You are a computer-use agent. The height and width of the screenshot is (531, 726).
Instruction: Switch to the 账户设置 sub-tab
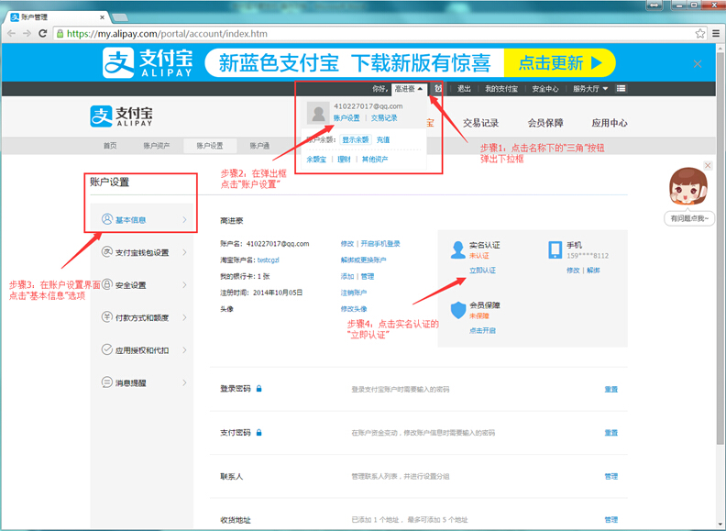pos(210,146)
